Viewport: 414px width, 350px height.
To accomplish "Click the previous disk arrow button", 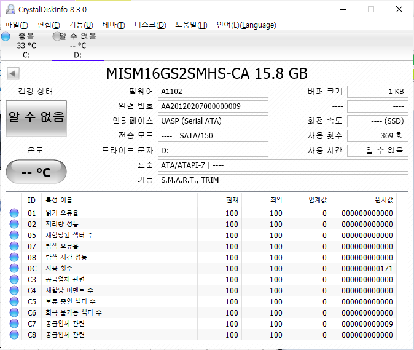I will [x=12, y=74].
